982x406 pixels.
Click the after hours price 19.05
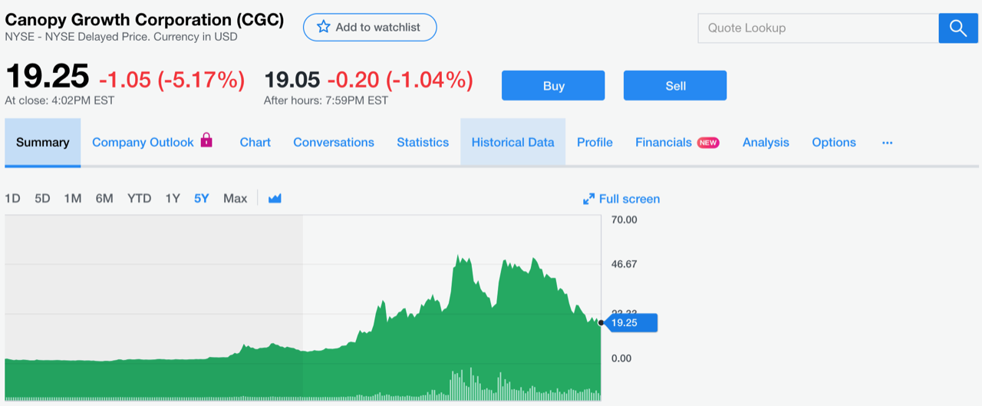tap(292, 79)
